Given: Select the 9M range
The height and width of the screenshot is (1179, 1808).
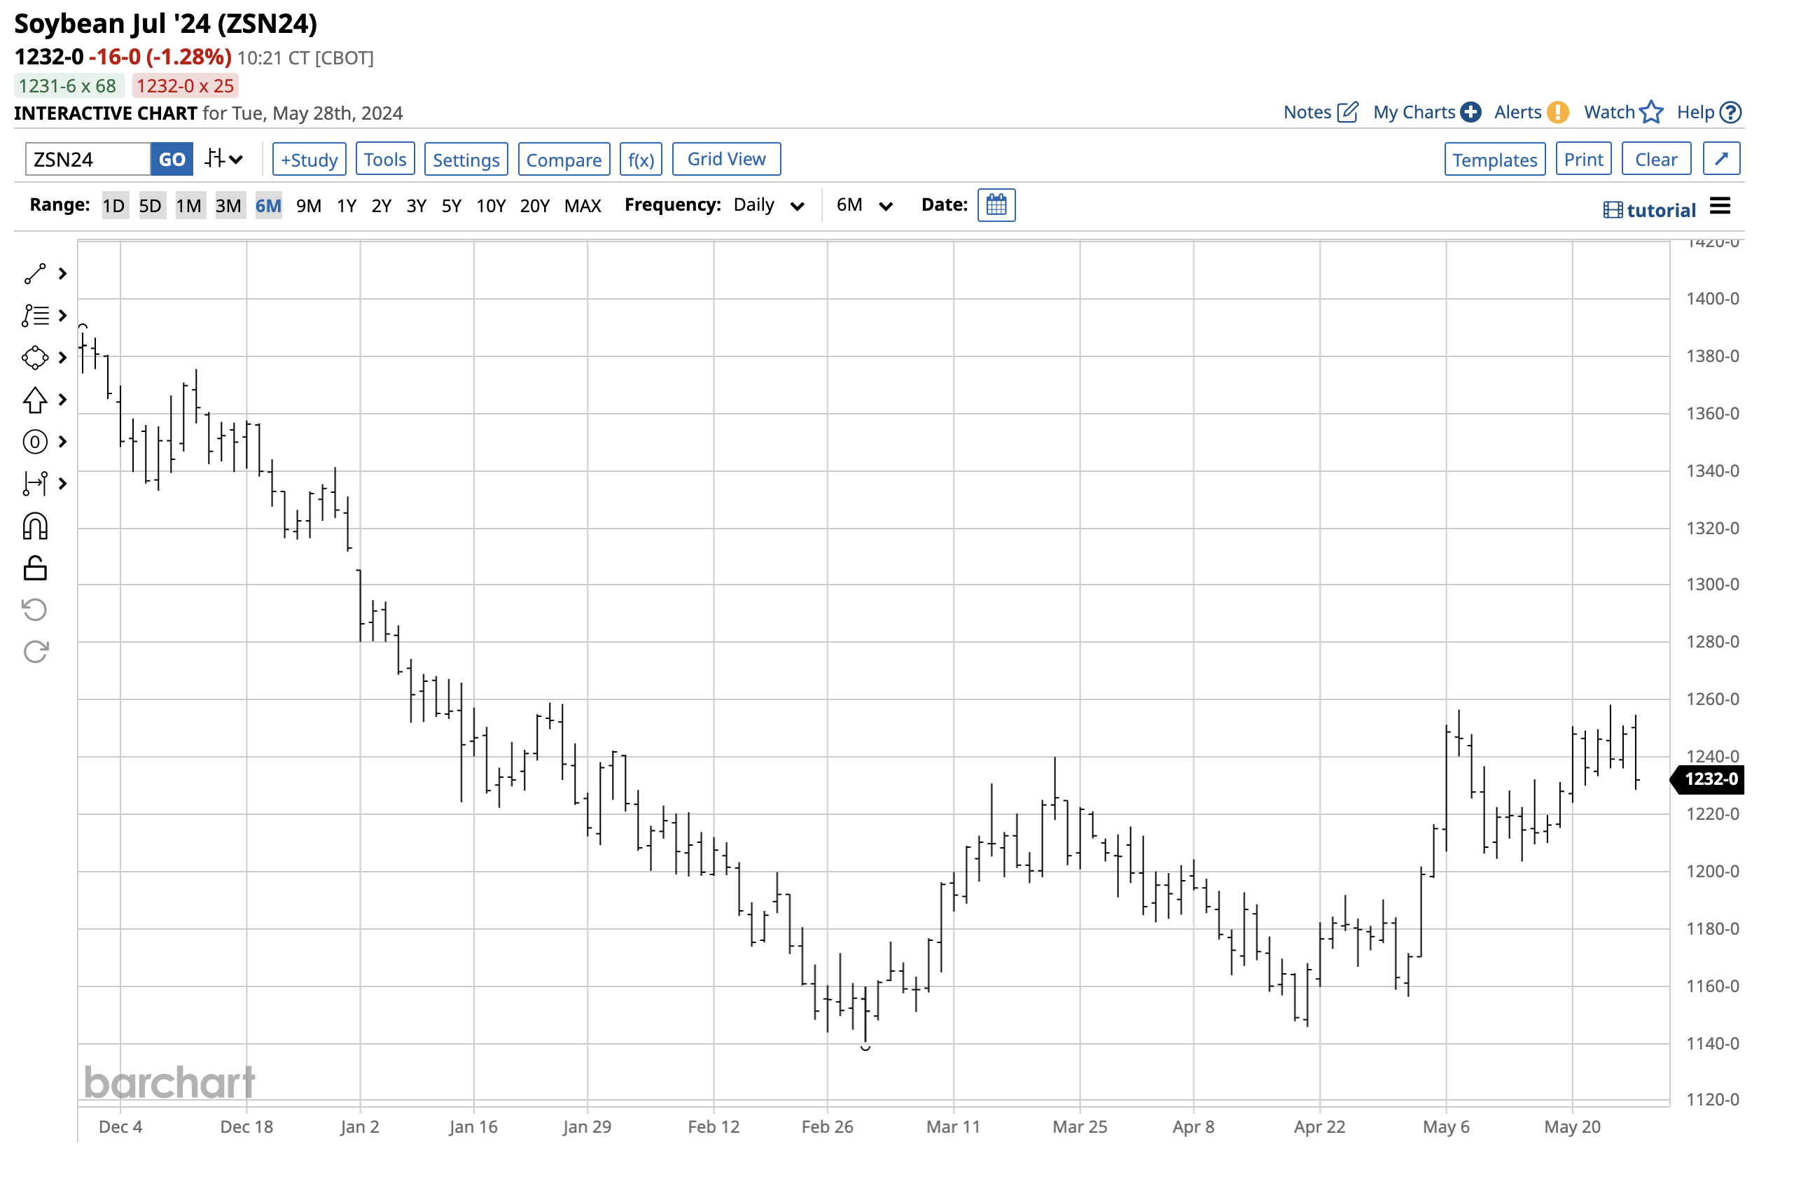Looking at the screenshot, I should tap(308, 206).
